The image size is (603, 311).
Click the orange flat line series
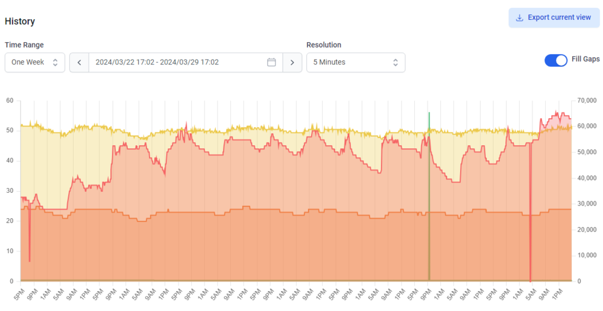click(269, 210)
